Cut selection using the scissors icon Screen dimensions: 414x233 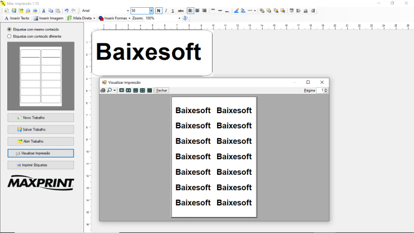pyautogui.click(x=43, y=11)
